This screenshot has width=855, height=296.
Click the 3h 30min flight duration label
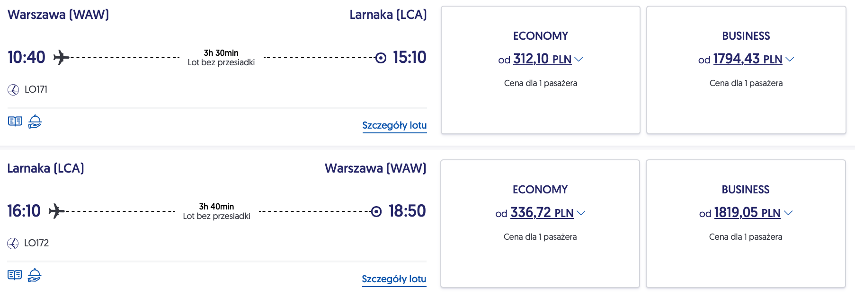pos(221,53)
